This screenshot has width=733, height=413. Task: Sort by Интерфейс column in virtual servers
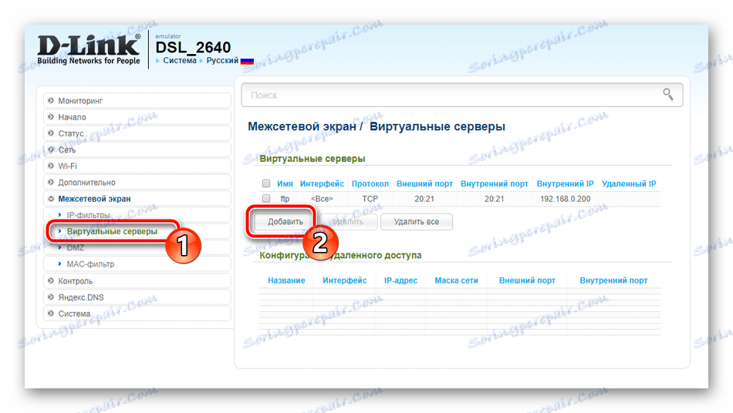tap(322, 184)
